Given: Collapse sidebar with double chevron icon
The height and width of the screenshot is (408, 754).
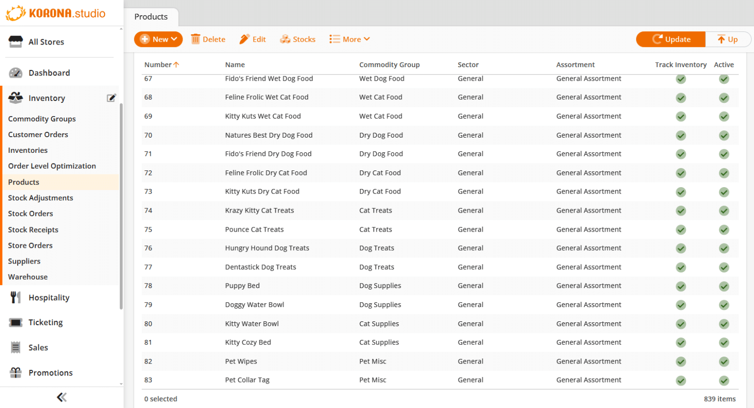Looking at the screenshot, I should [x=61, y=397].
